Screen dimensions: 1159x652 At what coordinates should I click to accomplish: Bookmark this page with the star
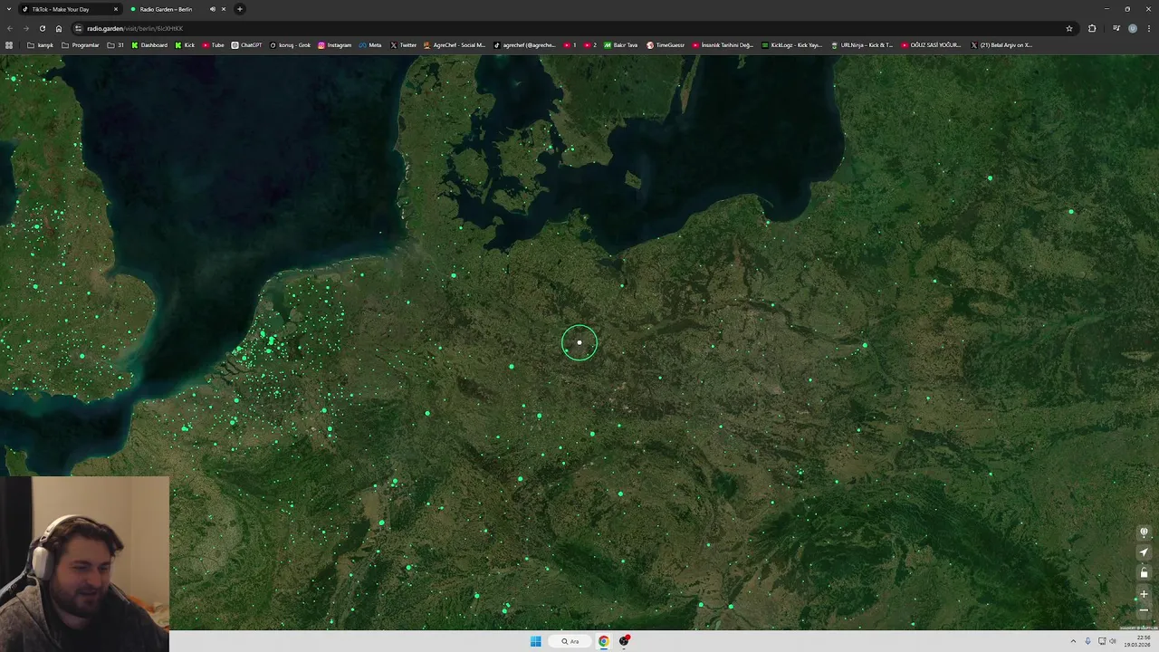(1069, 28)
